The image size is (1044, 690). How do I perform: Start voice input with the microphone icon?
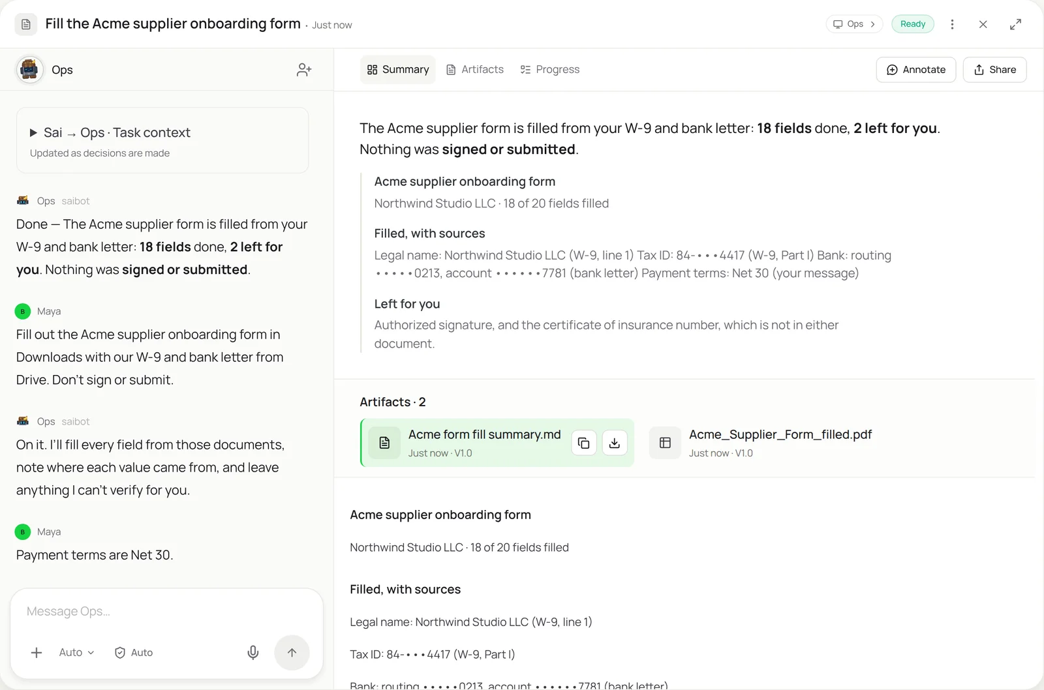point(253,653)
